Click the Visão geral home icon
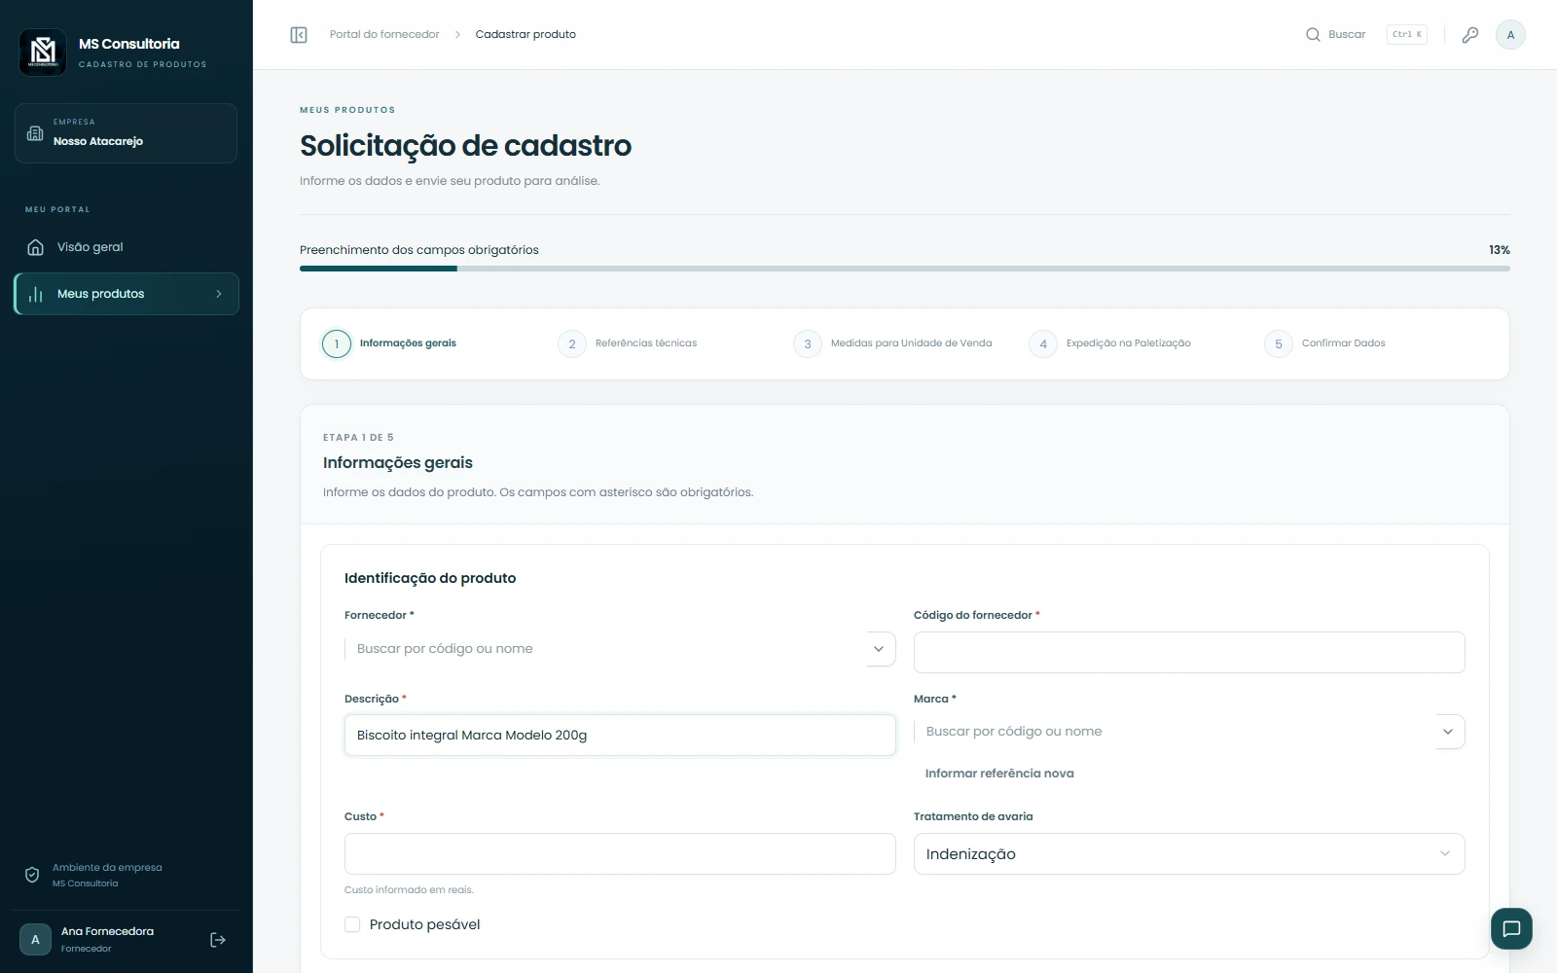The image size is (1557, 973). (x=36, y=247)
